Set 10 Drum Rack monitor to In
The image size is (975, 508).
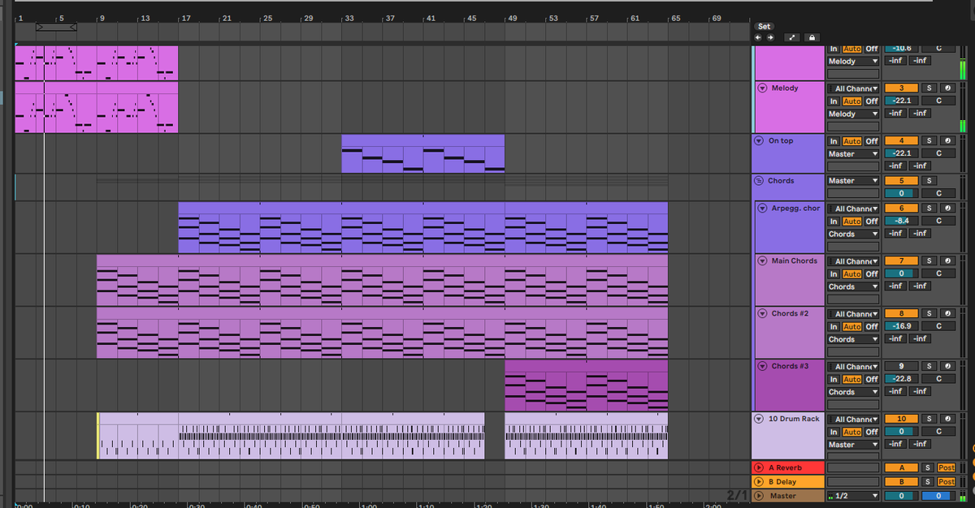pos(834,432)
